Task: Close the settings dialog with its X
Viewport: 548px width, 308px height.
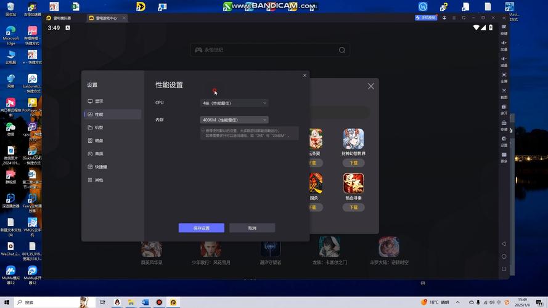Action: [x=305, y=75]
